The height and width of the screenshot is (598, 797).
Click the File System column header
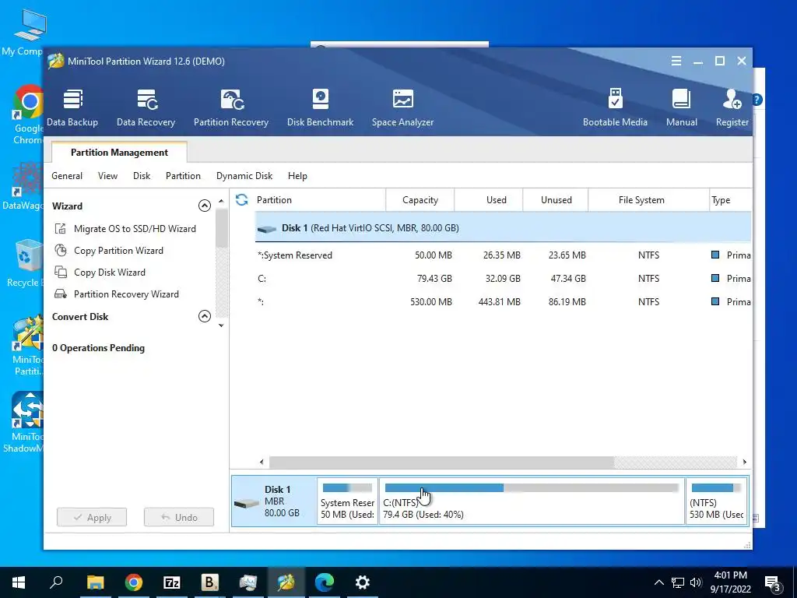648,200
